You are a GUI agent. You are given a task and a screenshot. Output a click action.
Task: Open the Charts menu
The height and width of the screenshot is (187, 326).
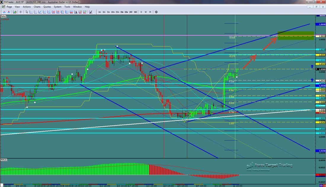tap(37, 7)
